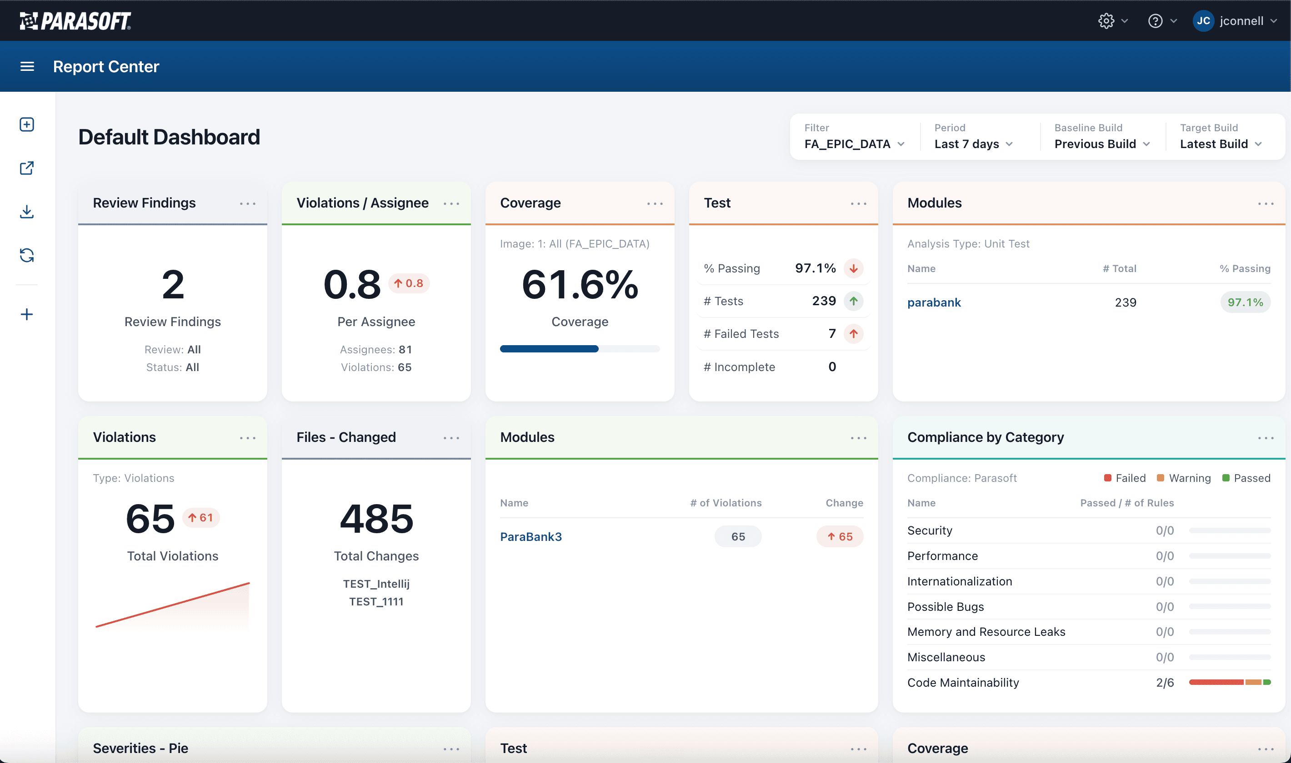Click the plus add widget icon in sidebar
The width and height of the screenshot is (1291, 763).
(27, 314)
